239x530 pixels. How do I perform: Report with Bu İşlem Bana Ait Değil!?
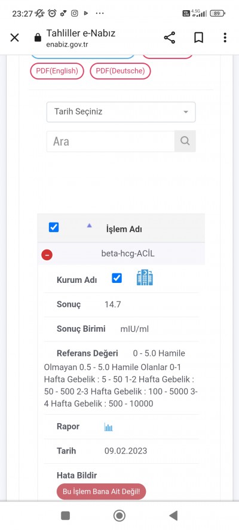tap(101, 491)
